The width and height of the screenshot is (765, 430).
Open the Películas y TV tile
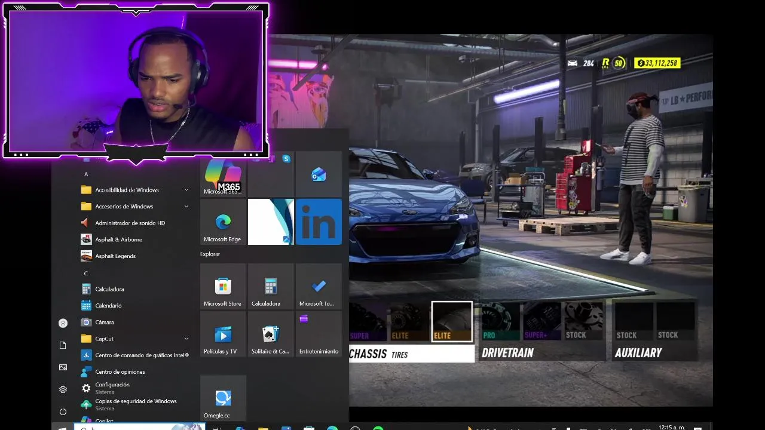[x=223, y=334]
